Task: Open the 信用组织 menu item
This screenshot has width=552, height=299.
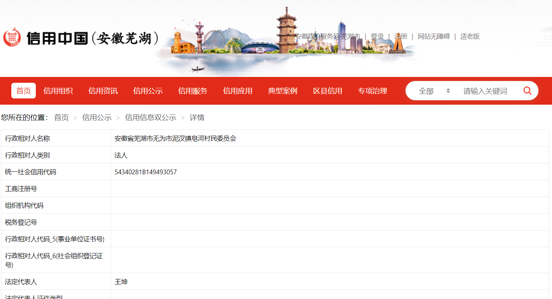Action: point(58,91)
